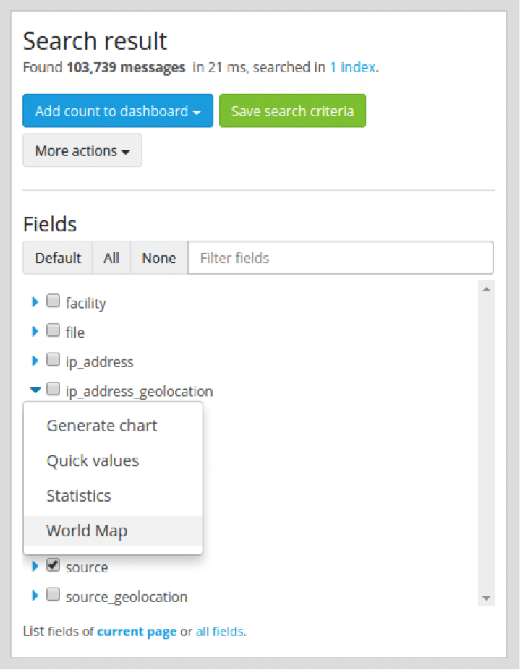Expand the ip_address field arrow
The width and height of the screenshot is (520, 670).
pyautogui.click(x=35, y=361)
